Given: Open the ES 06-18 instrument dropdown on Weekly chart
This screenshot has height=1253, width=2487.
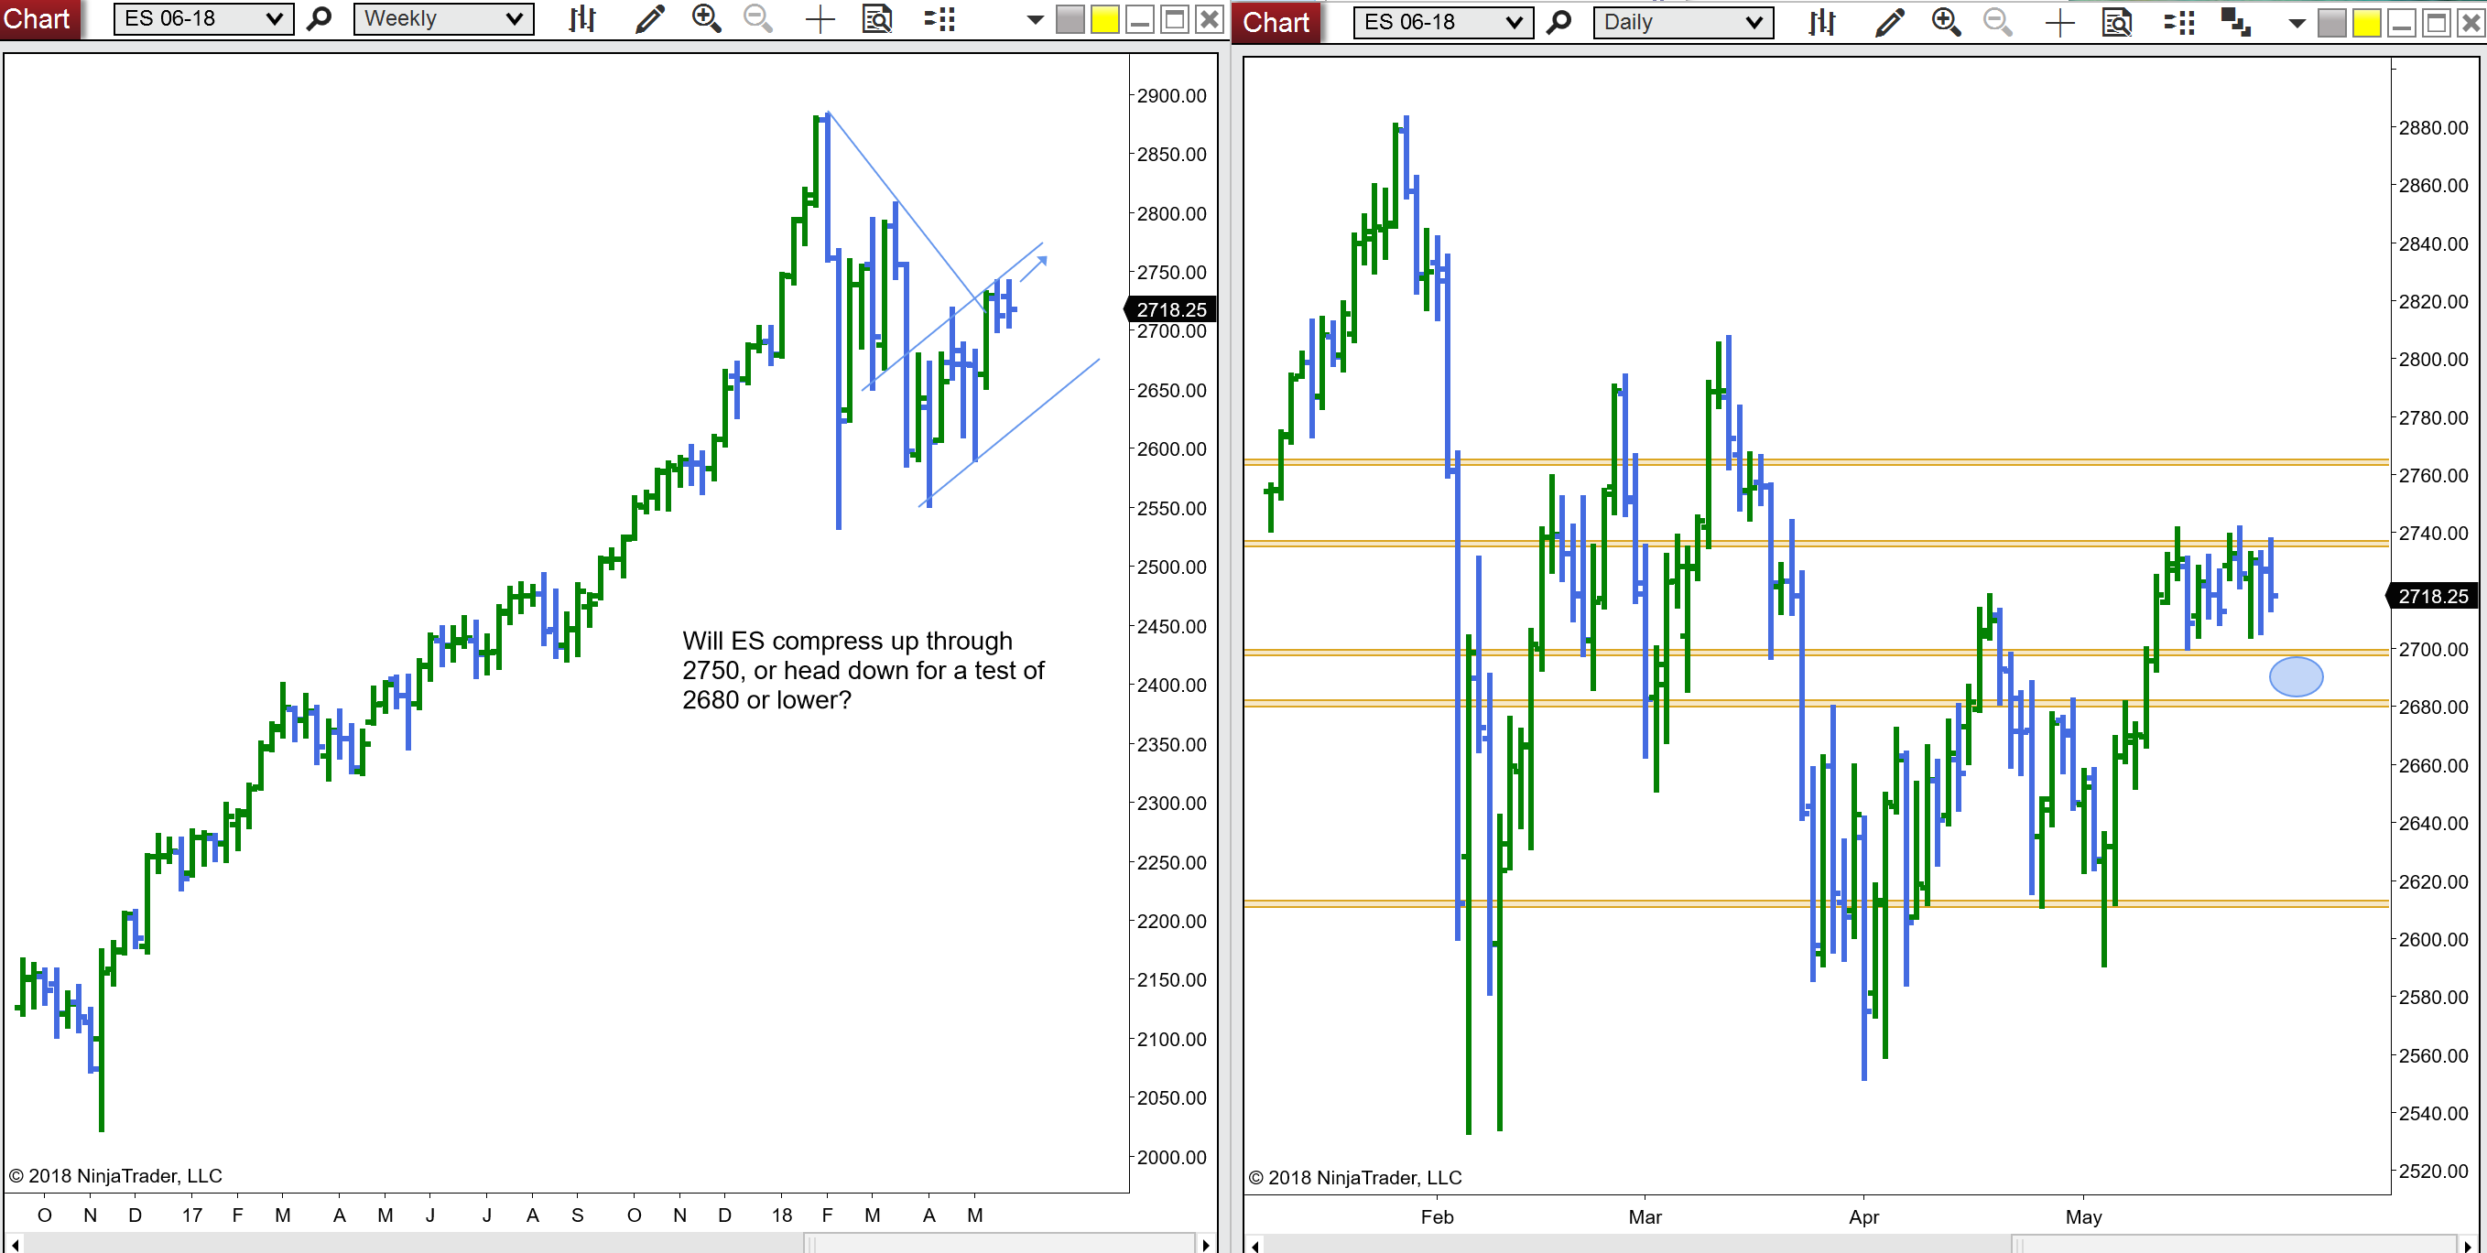Looking at the screenshot, I should point(203,18).
